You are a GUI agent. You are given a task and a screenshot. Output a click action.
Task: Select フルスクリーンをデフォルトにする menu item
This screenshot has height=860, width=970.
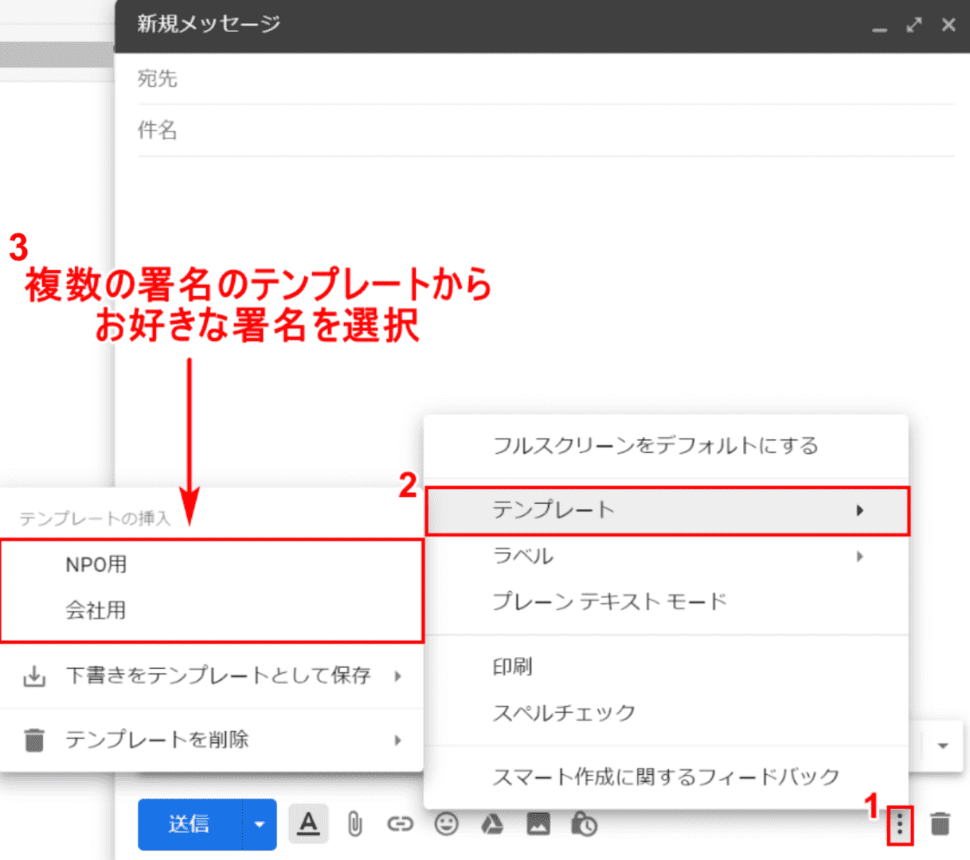(x=666, y=446)
